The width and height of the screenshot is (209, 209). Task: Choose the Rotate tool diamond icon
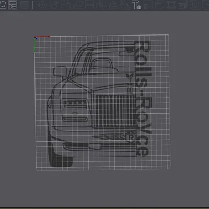coord(54,5)
